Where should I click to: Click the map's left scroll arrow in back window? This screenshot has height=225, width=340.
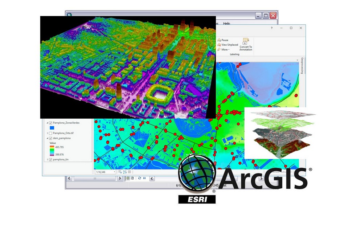152,179
